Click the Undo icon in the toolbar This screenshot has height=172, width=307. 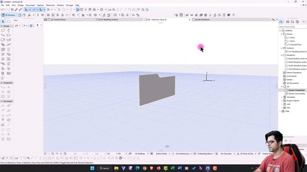pos(3,10)
